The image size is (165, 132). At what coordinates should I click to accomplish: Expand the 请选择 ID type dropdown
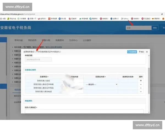click(101, 84)
